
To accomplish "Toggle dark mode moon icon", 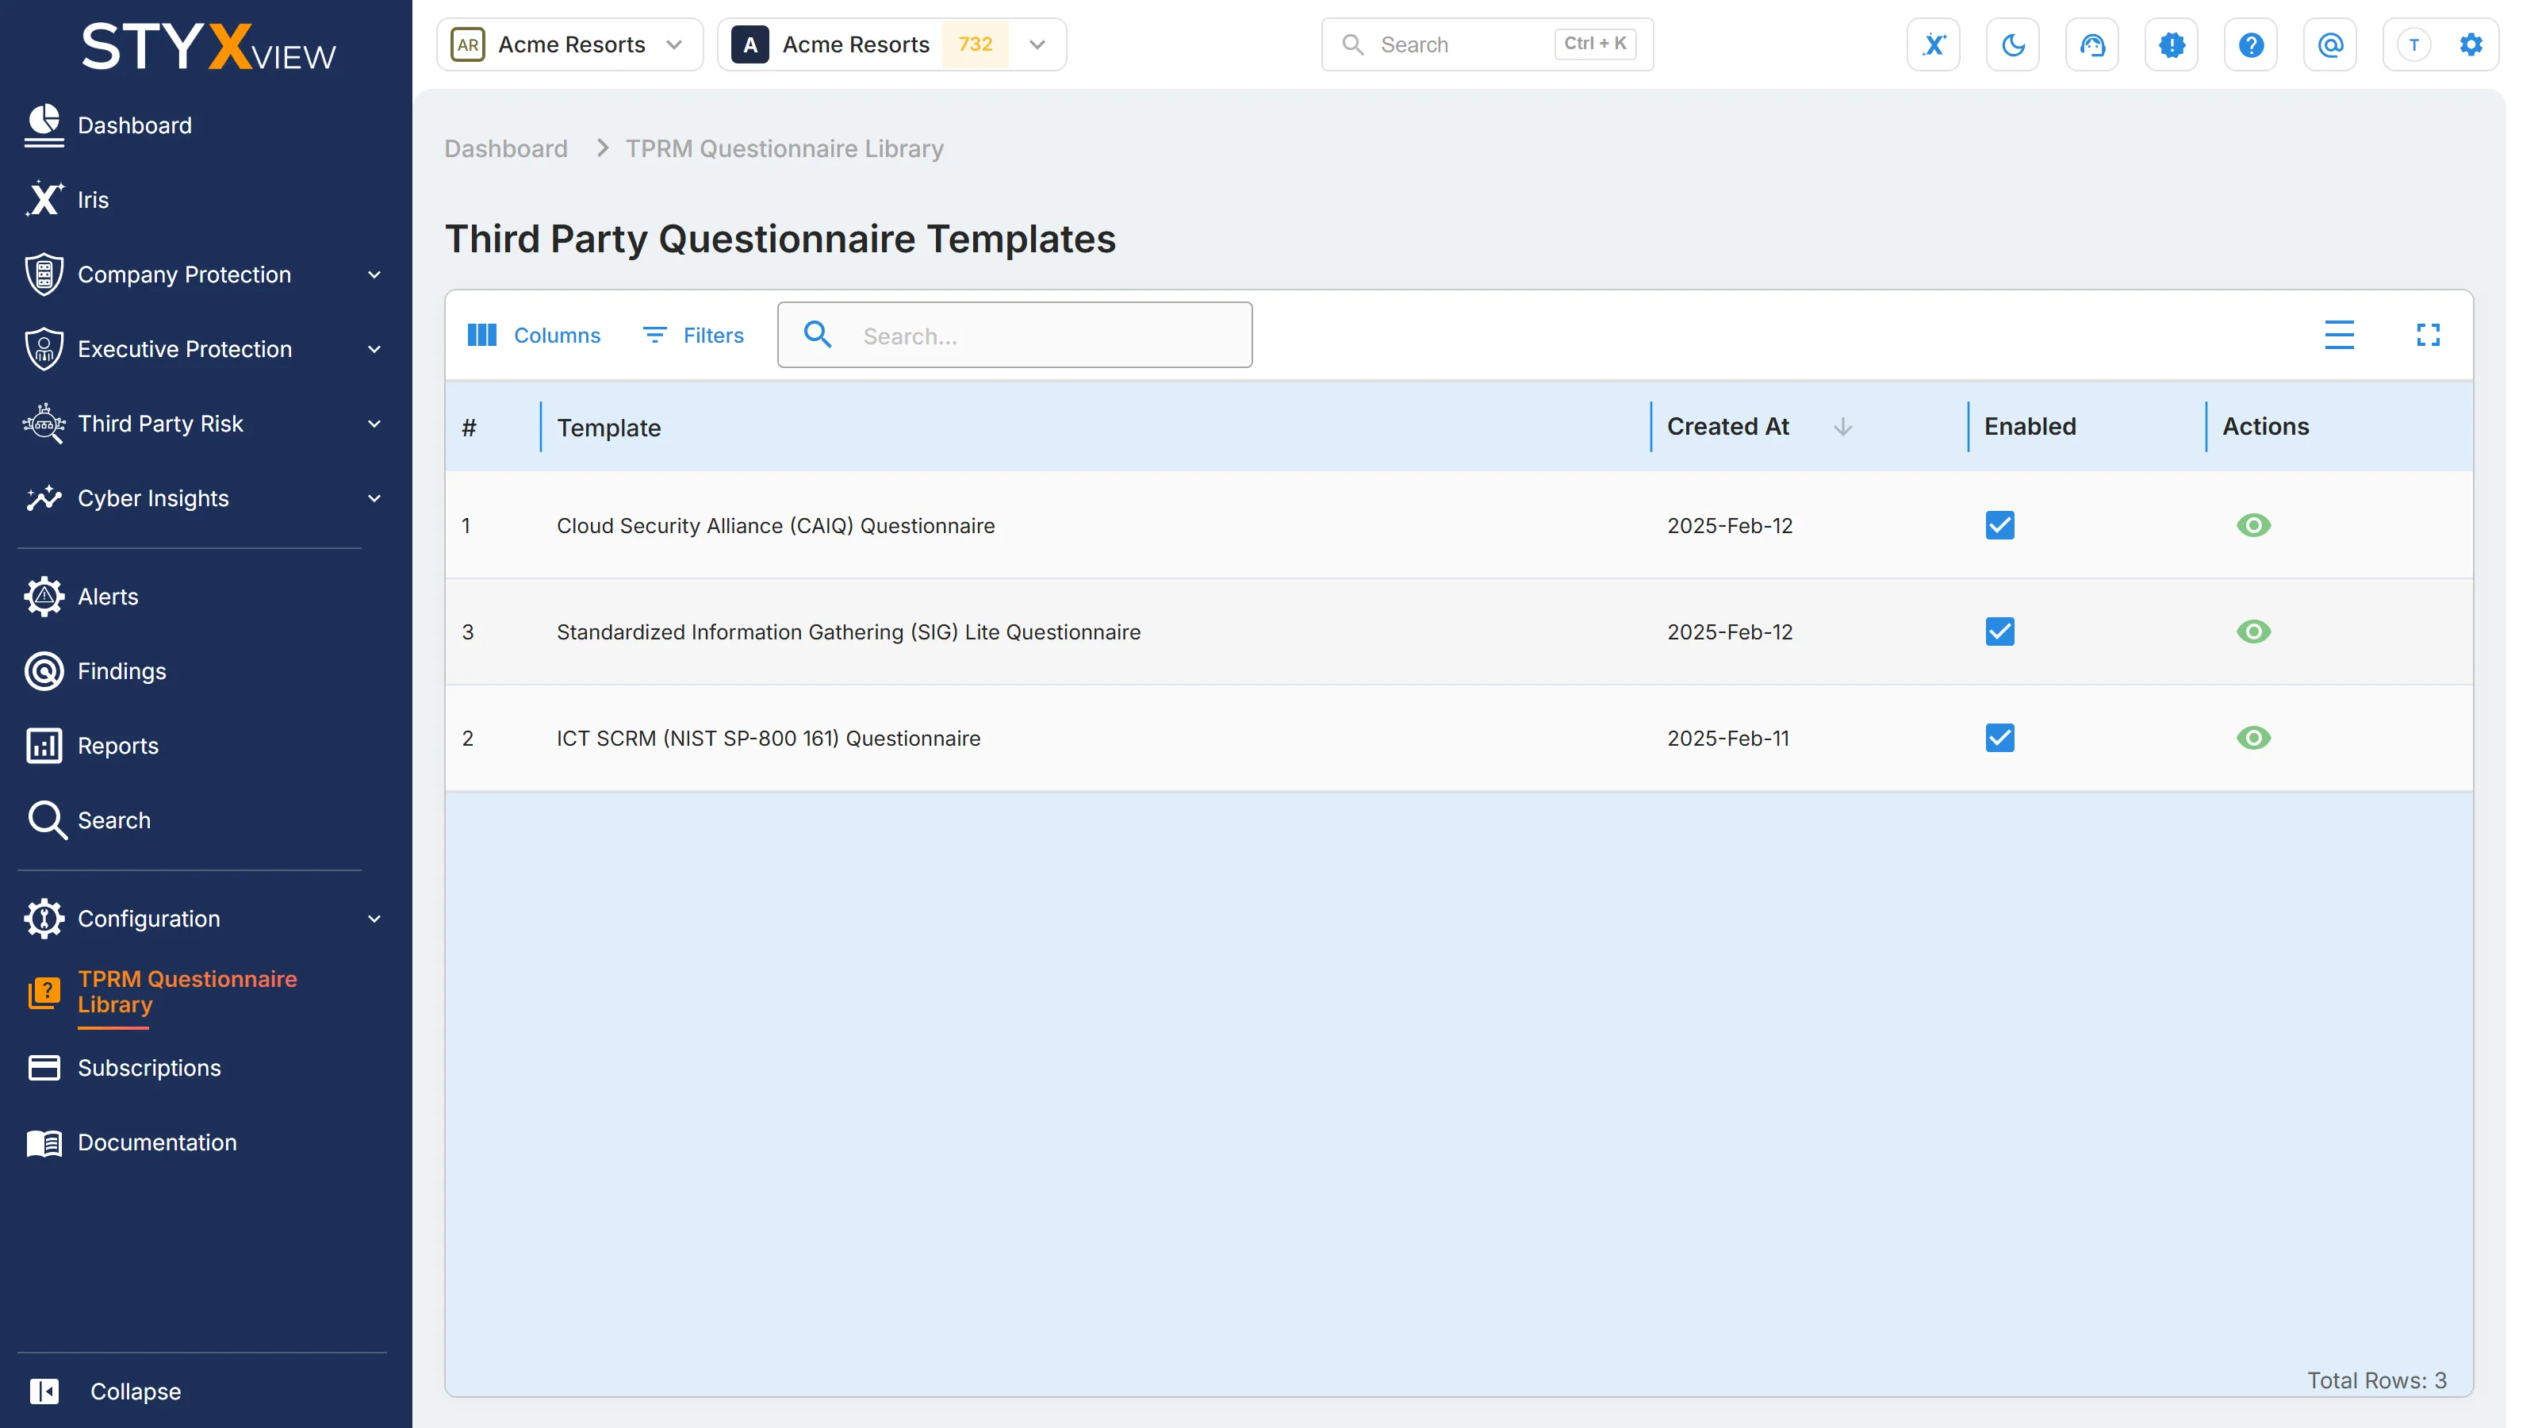I will coord(2013,44).
